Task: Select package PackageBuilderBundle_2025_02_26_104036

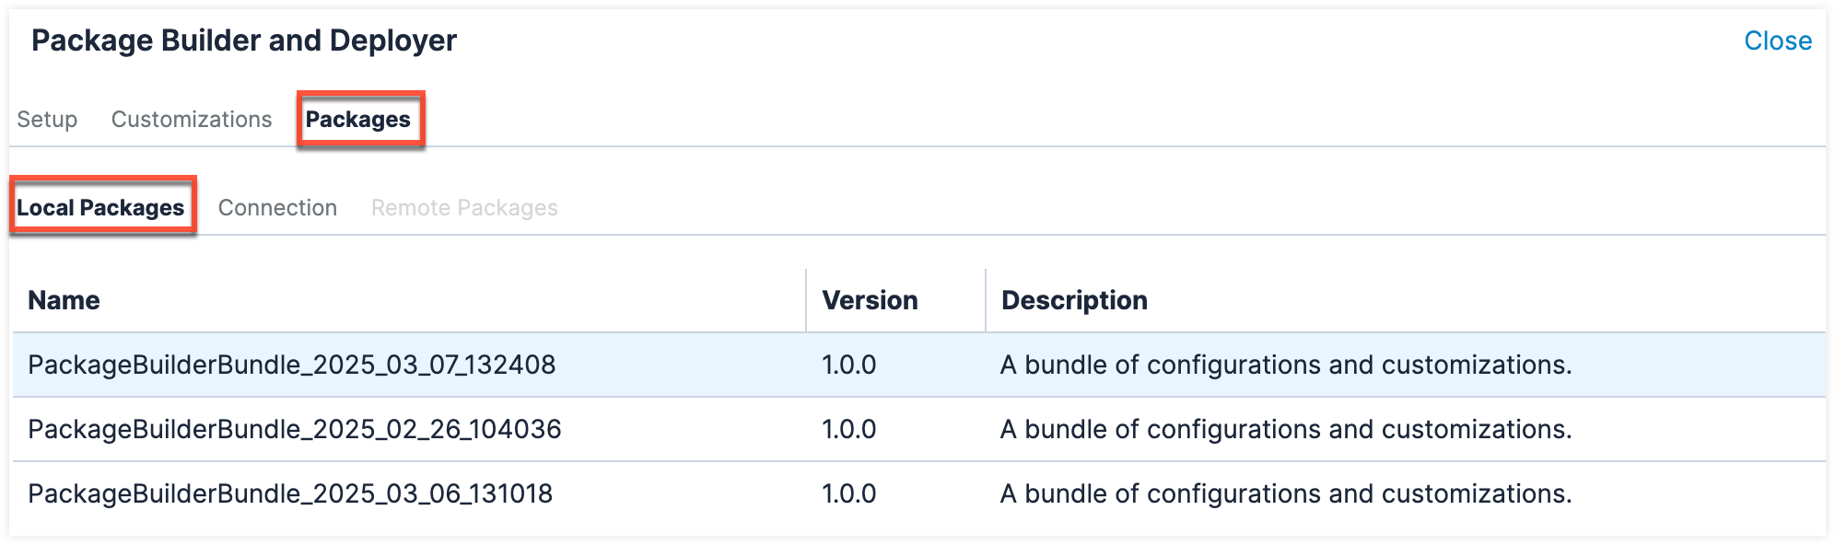Action: [x=294, y=429]
